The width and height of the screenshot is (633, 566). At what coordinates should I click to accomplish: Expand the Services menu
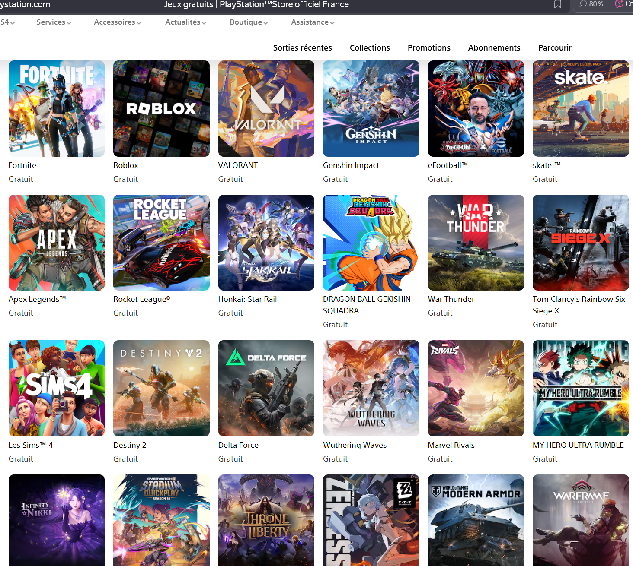54,22
